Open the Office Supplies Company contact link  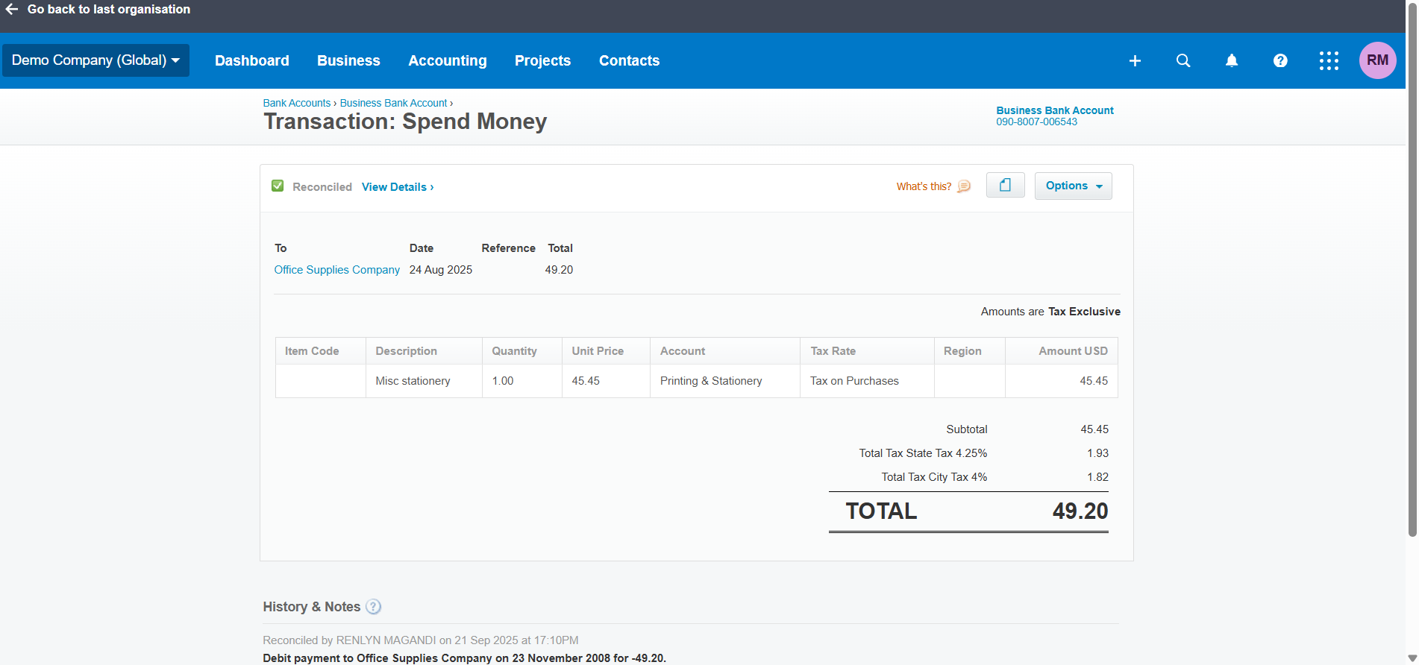pyautogui.click(x=336, y=270)
